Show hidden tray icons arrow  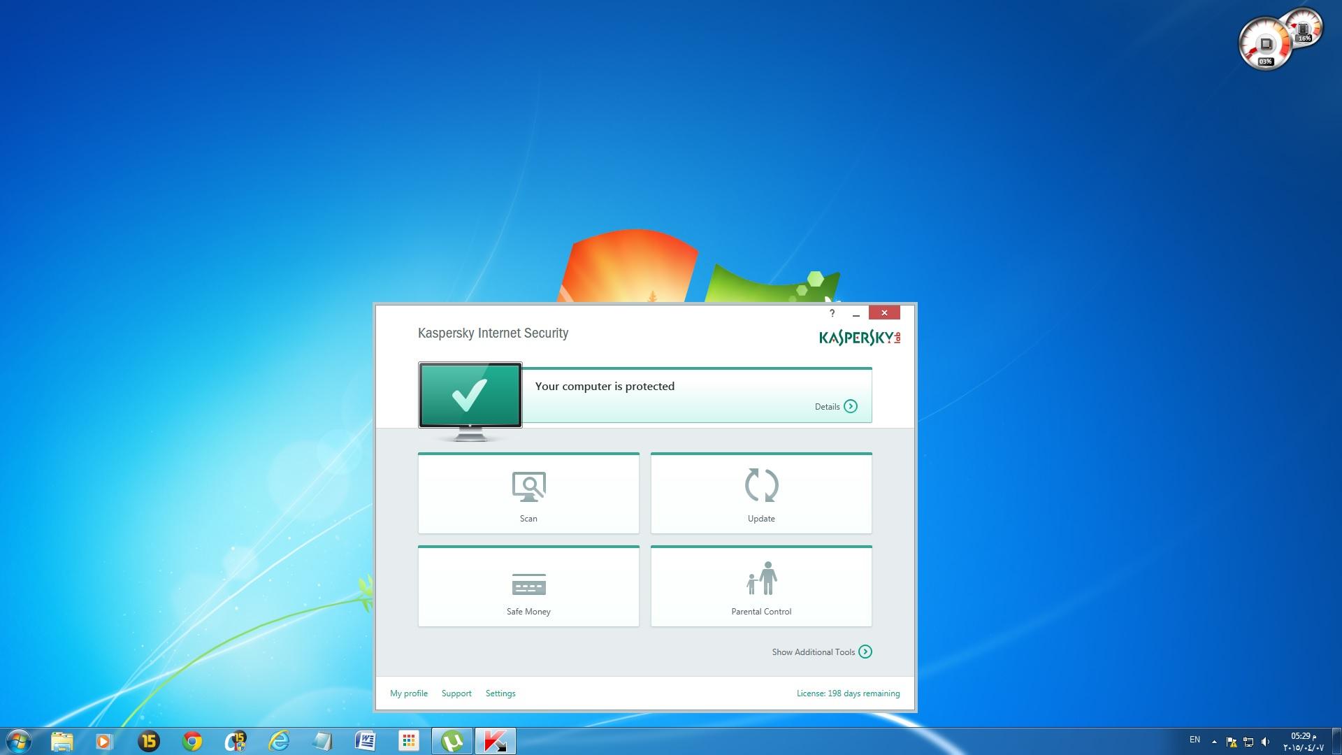(x=1214, y=742)
